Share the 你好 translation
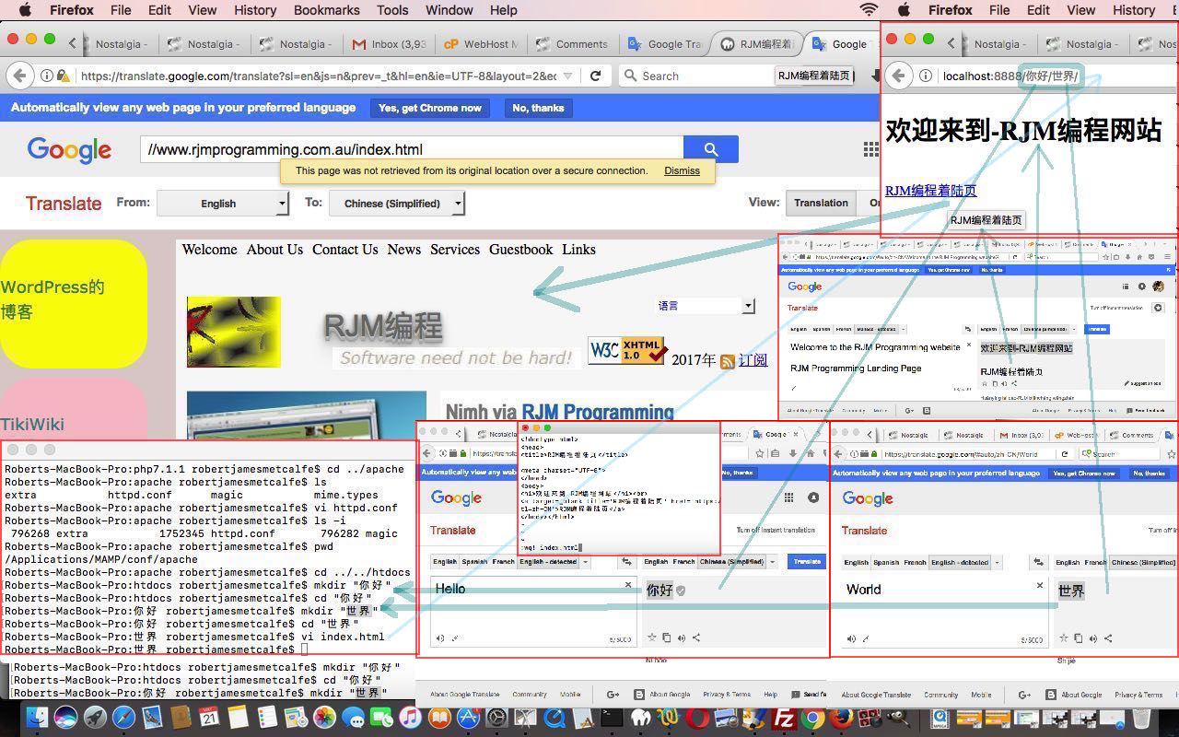Screen dimensions: 1179x737 pos(696,638)
